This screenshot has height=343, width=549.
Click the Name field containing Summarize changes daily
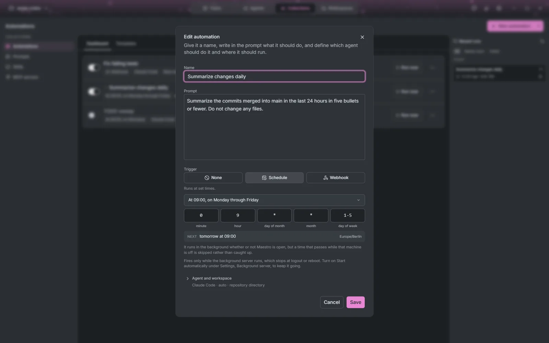(274, 76)
